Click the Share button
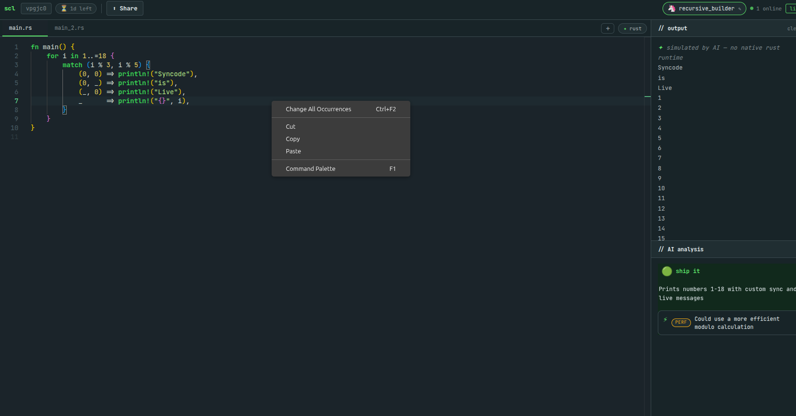This screenshot has height=416, width=796. tap(125, 9)
